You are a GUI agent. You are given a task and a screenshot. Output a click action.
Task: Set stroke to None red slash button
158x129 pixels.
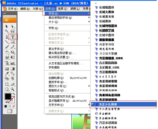pyautogui.click(x=14, y=106)
